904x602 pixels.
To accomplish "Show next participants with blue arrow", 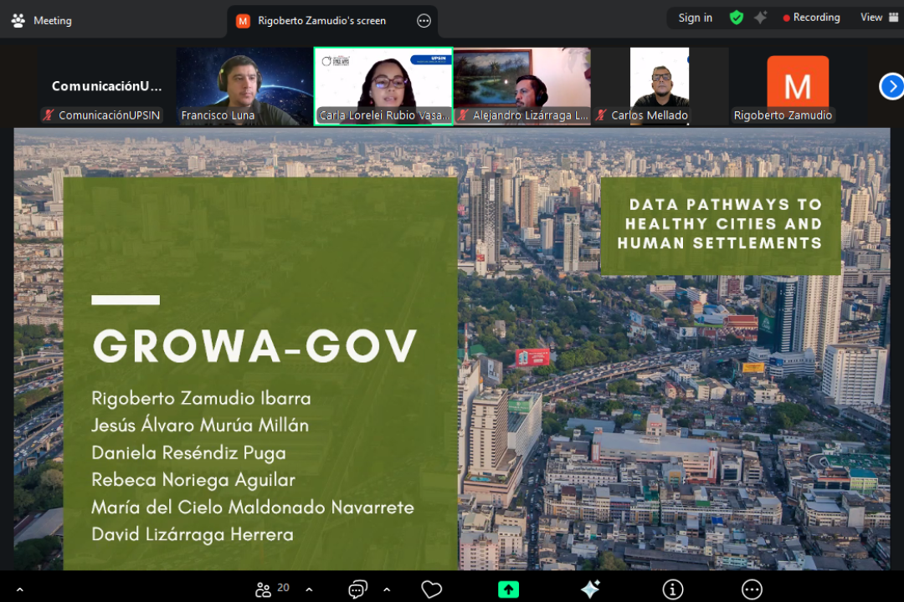I will pyautogui.click(x=891, y=86).
